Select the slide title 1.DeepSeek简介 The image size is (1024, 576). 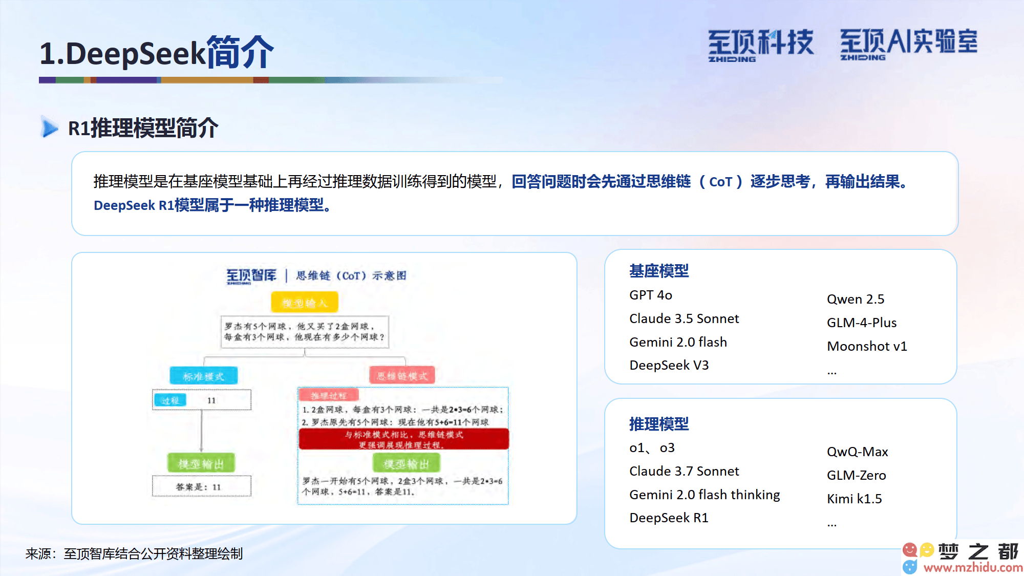157,53
